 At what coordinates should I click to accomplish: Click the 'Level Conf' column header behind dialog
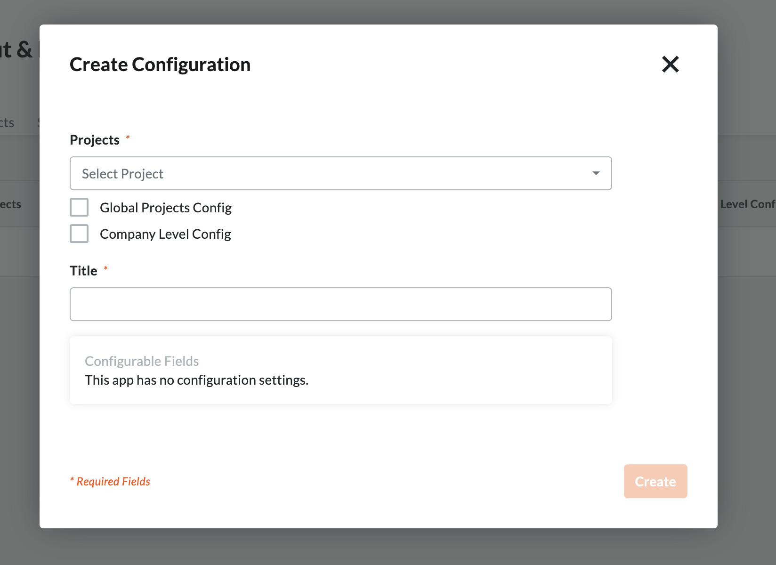[747, 204]
